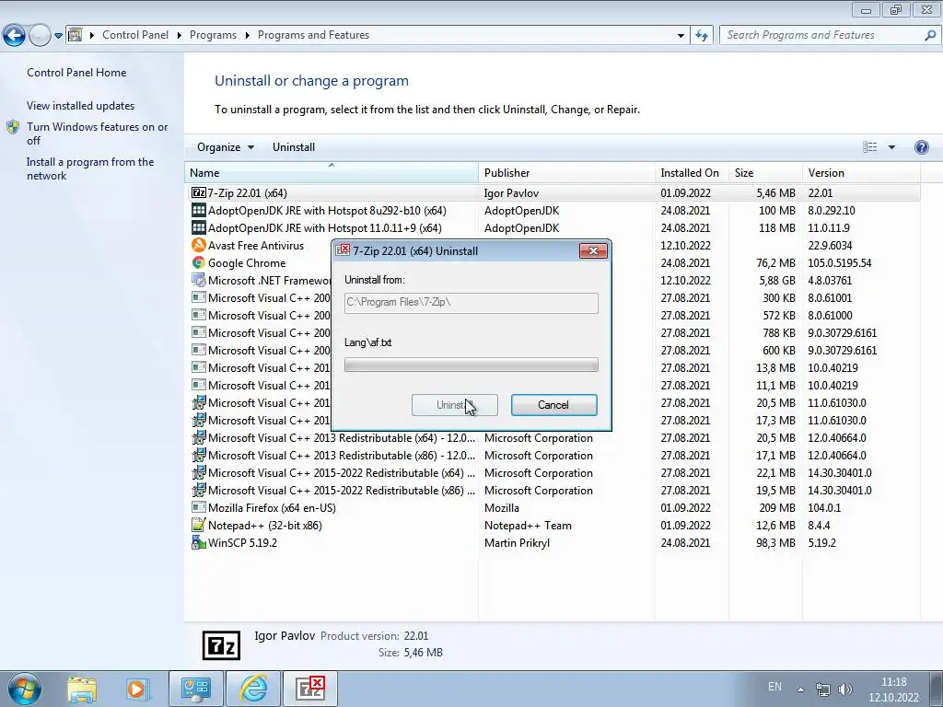943x707 pixels.
Task: Click the Visual C++ 2015-2022 x86 row icon
Action: (x=199, y=490)
